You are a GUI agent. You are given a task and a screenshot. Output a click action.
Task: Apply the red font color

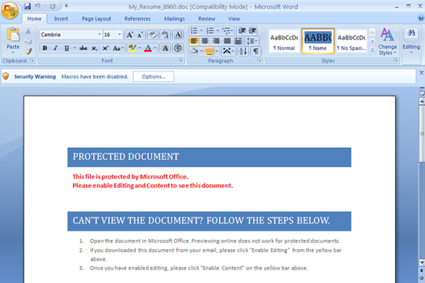148,48
